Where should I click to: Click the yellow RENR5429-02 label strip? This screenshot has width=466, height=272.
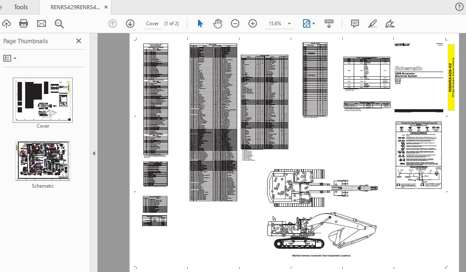coord(451,77)
